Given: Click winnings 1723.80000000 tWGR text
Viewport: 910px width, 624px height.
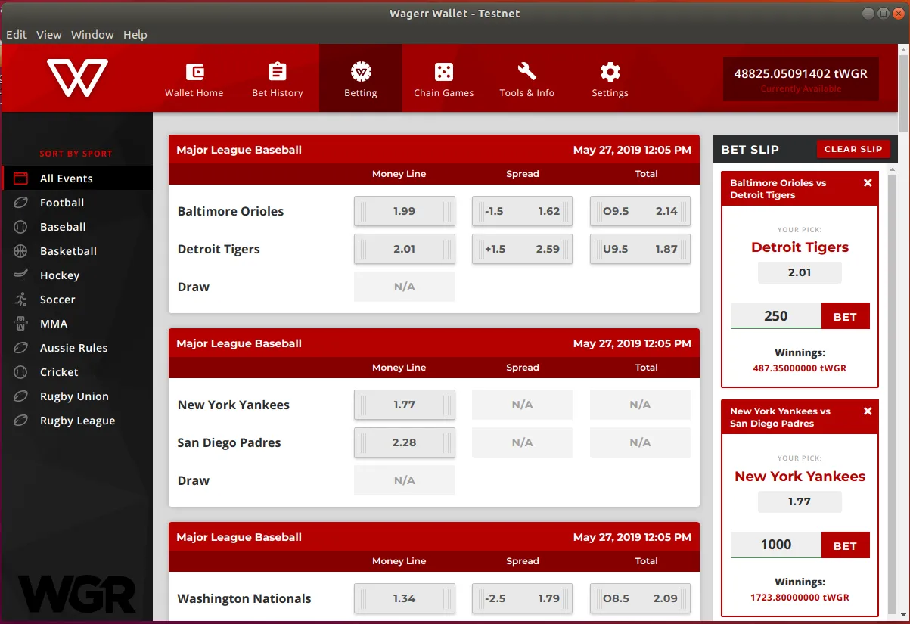Looking at the screenshot, I should pyautogui.click(x=800, y=597).
